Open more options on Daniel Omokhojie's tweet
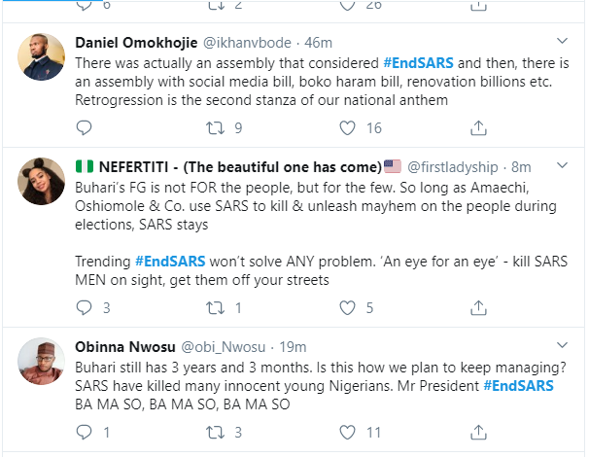589x457 pixels. point(562,42)
